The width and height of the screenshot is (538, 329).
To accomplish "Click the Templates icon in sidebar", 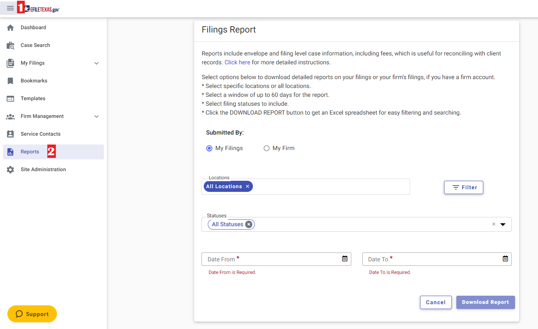I will (10, 99).
